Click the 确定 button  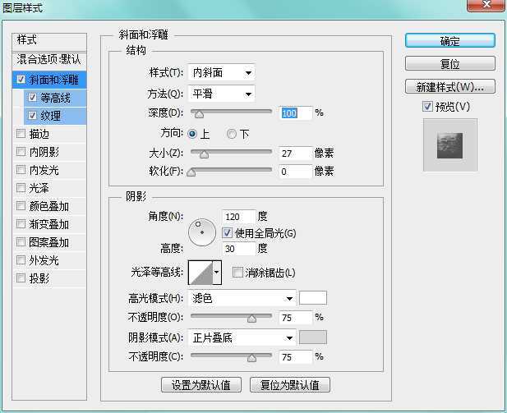point(449,41)
